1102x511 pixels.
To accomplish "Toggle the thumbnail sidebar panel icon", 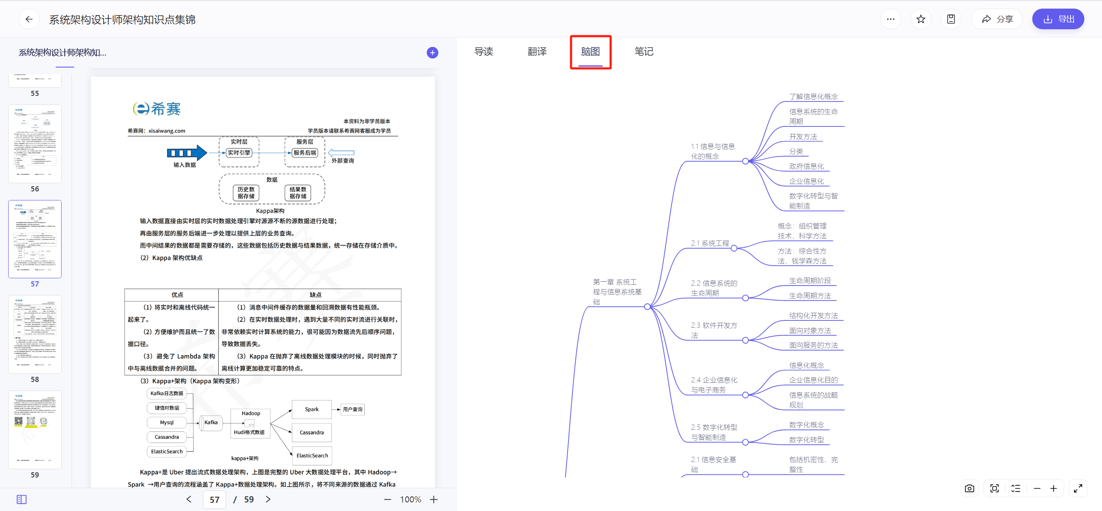I will click(22, 499).
